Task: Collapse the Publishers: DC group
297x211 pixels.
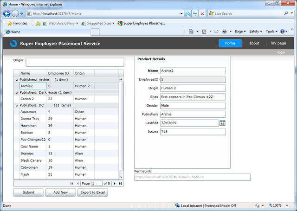Action: tap(16, 105)
